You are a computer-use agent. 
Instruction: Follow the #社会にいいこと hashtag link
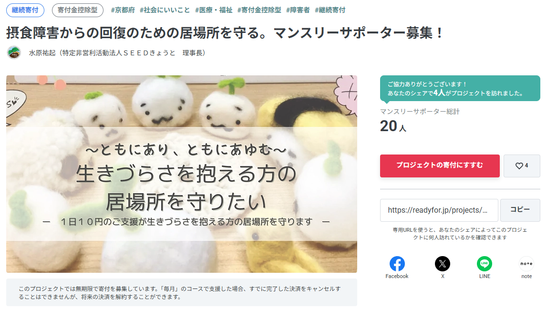(165, 10)
